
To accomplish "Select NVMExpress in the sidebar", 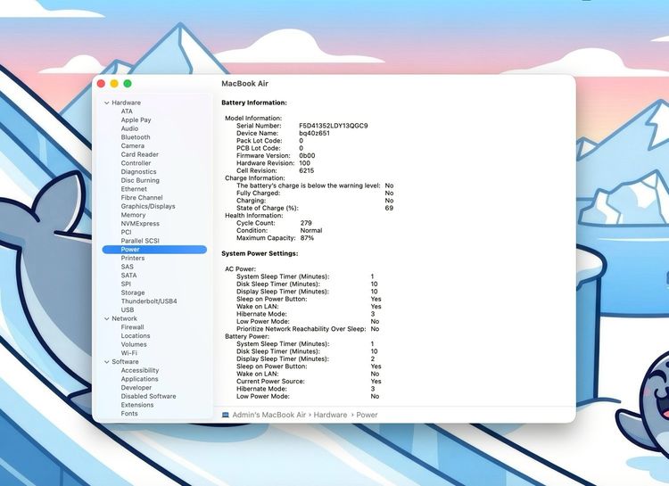I will pyautogui.click(x=140, y=223).
